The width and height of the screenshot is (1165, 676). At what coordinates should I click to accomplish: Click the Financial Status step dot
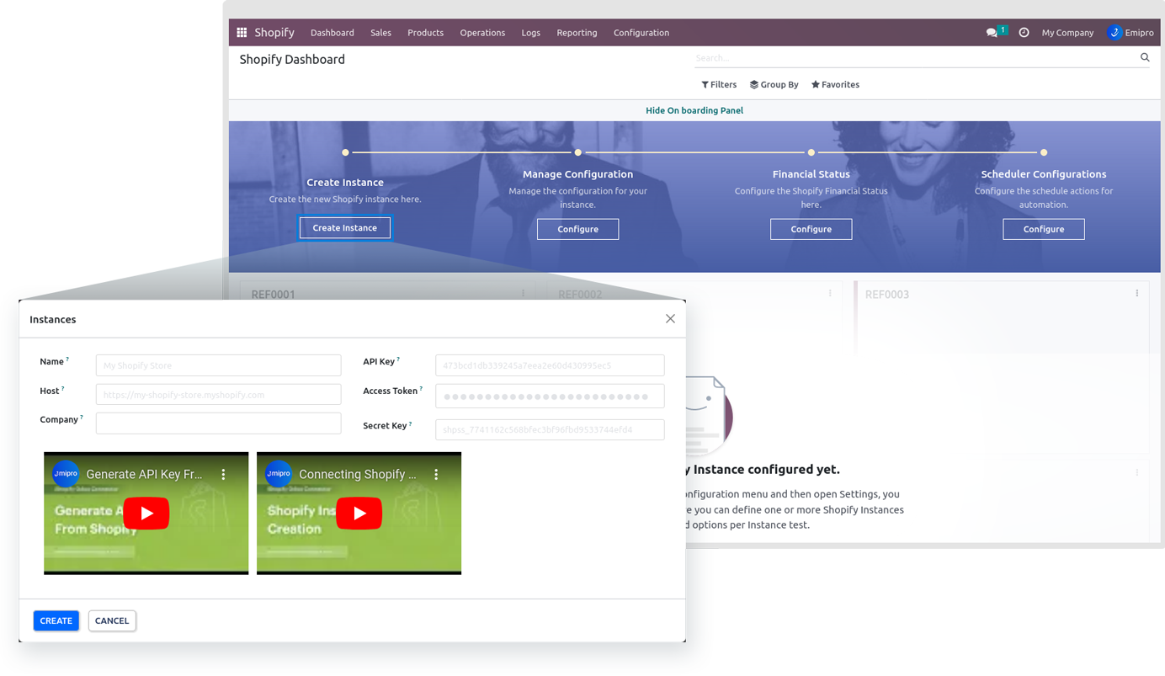pyautogui.click(x=811, y=152)
